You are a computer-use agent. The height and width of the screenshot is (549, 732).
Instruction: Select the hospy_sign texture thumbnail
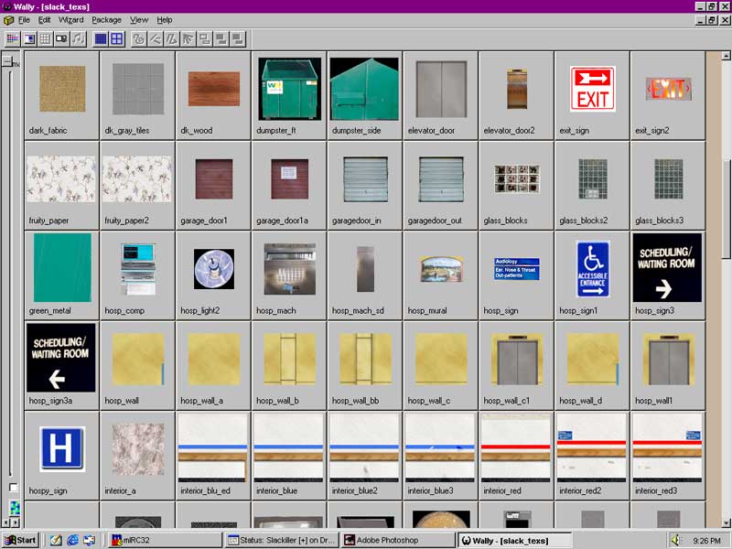point(61,449)
